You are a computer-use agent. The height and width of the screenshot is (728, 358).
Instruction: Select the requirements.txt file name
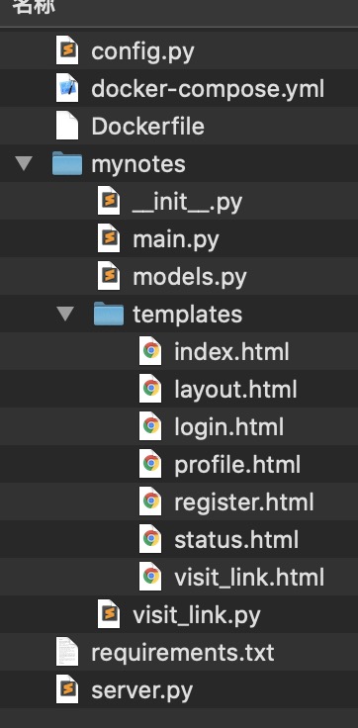click(183, 653)
